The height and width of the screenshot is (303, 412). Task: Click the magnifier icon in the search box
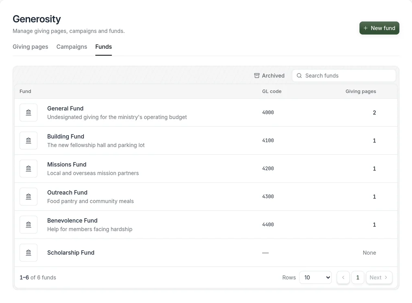click(299, 76)
